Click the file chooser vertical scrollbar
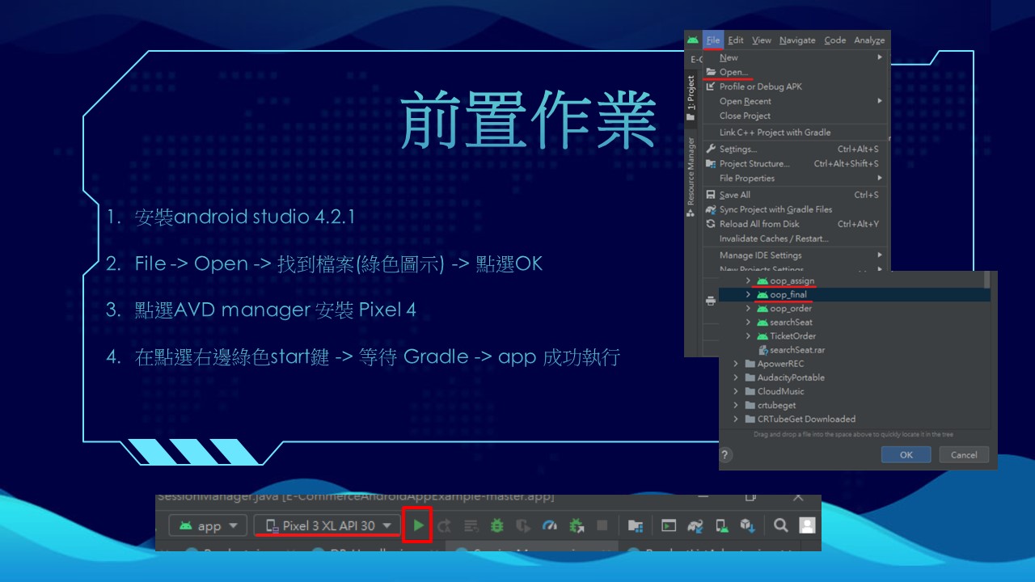 pos(986,280)
